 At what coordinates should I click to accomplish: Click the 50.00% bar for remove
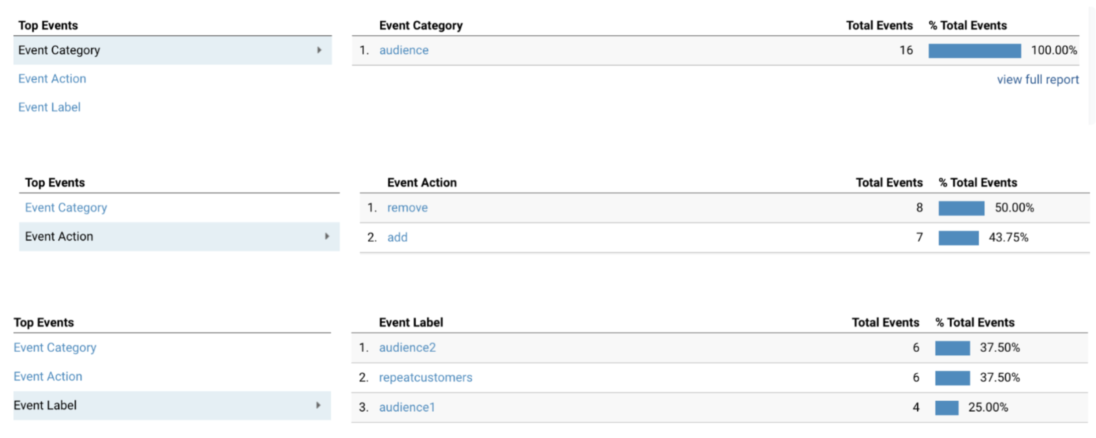(961, 208)
